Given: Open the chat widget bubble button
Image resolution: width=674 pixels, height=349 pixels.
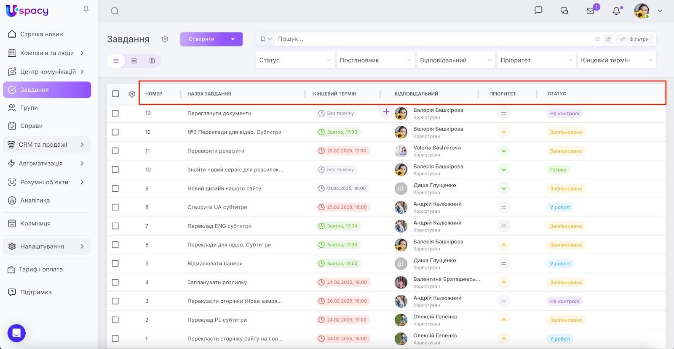Looking at the screenshot, I should coord(16,333).
